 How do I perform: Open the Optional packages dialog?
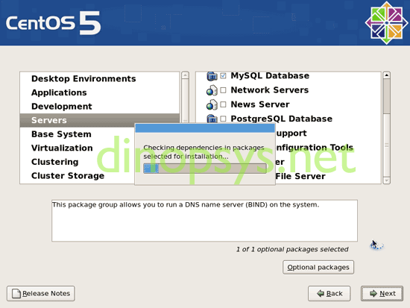point(318,267)
